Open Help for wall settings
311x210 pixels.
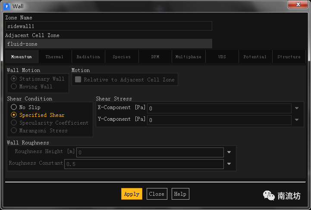(180, 194)
